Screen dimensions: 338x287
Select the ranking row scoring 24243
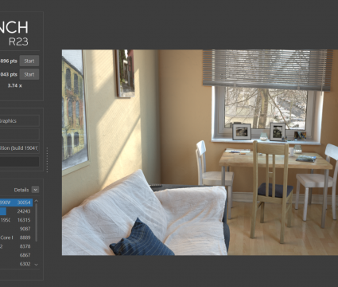coord(16,211)
